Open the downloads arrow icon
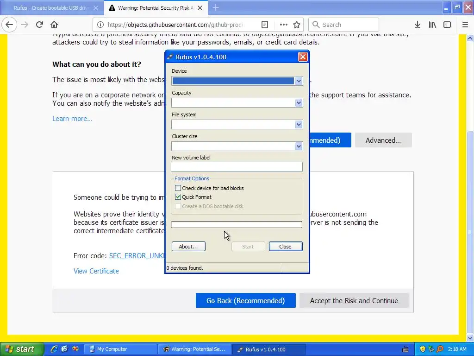 [418, 25]
